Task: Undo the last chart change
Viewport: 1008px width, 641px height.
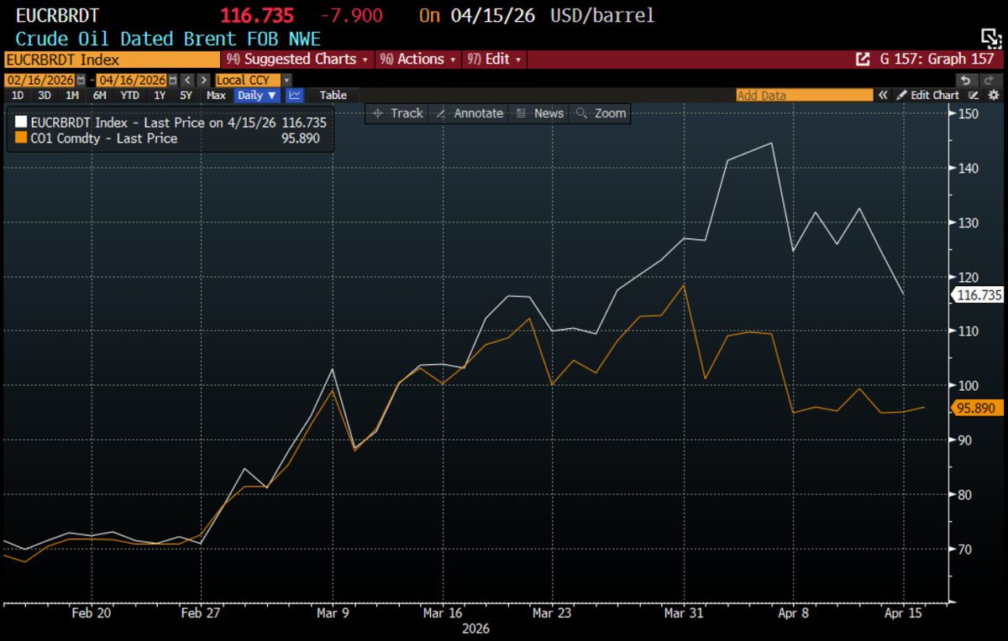Action: 966,81
